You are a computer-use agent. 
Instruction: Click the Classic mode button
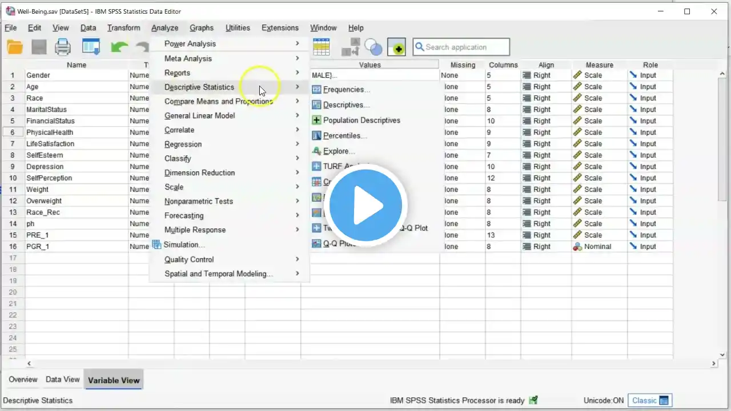[x=650, y=400]
